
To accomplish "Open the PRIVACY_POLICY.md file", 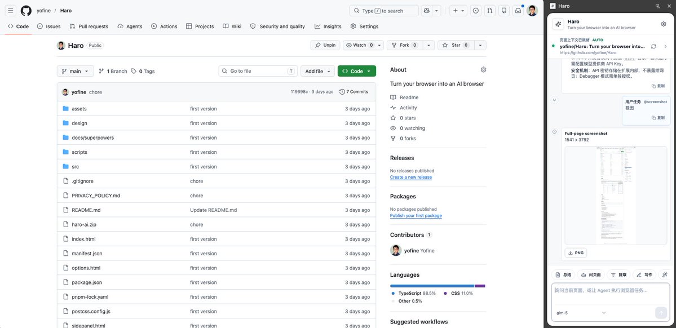I will click(x=96, y=195).
